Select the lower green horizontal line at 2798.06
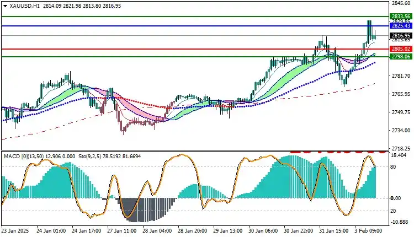 (x=166, y=57)
